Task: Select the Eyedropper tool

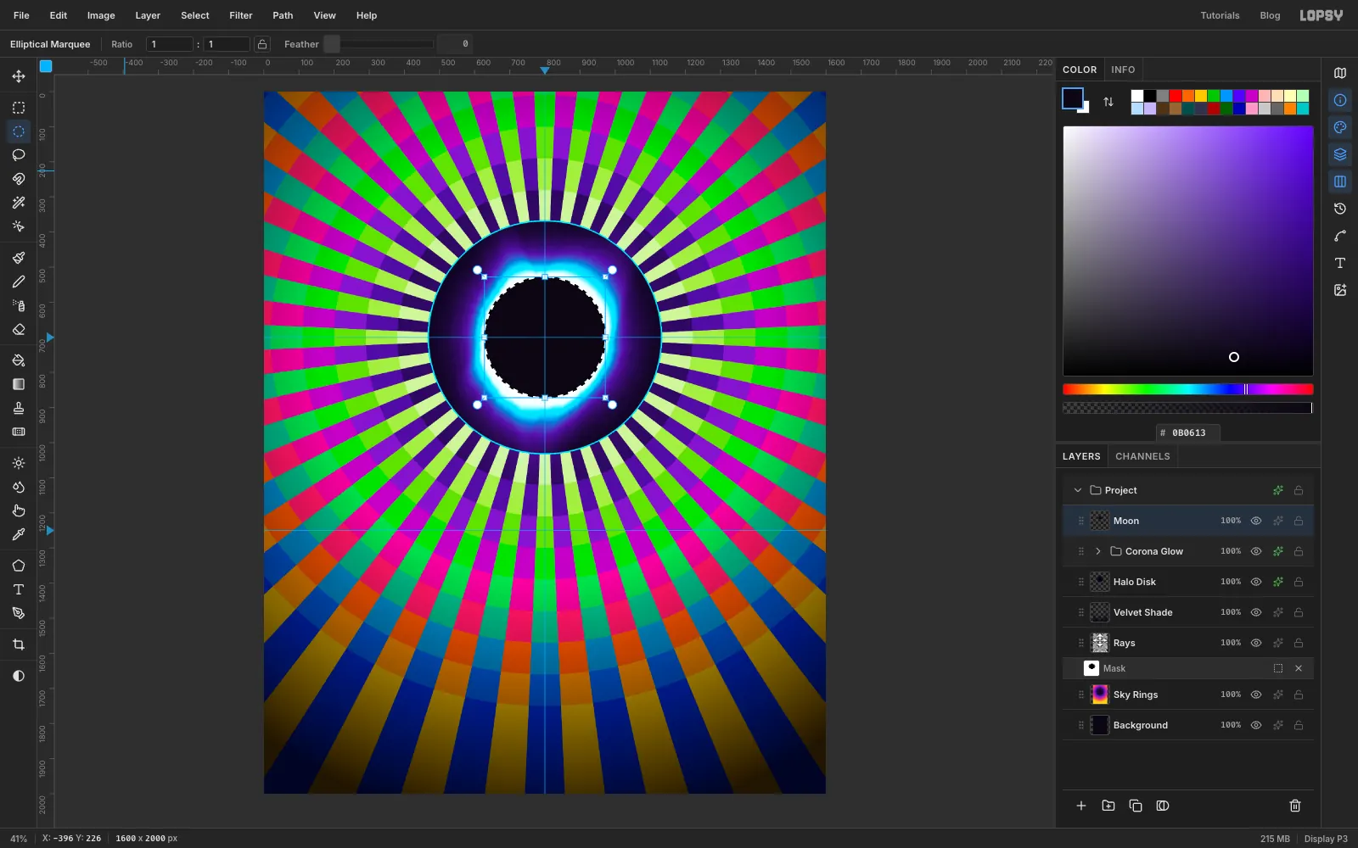Action: click(x=19, y=534)
